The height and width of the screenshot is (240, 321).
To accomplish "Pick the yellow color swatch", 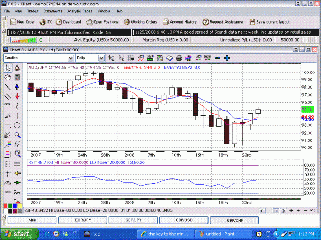I will [20, 206].
